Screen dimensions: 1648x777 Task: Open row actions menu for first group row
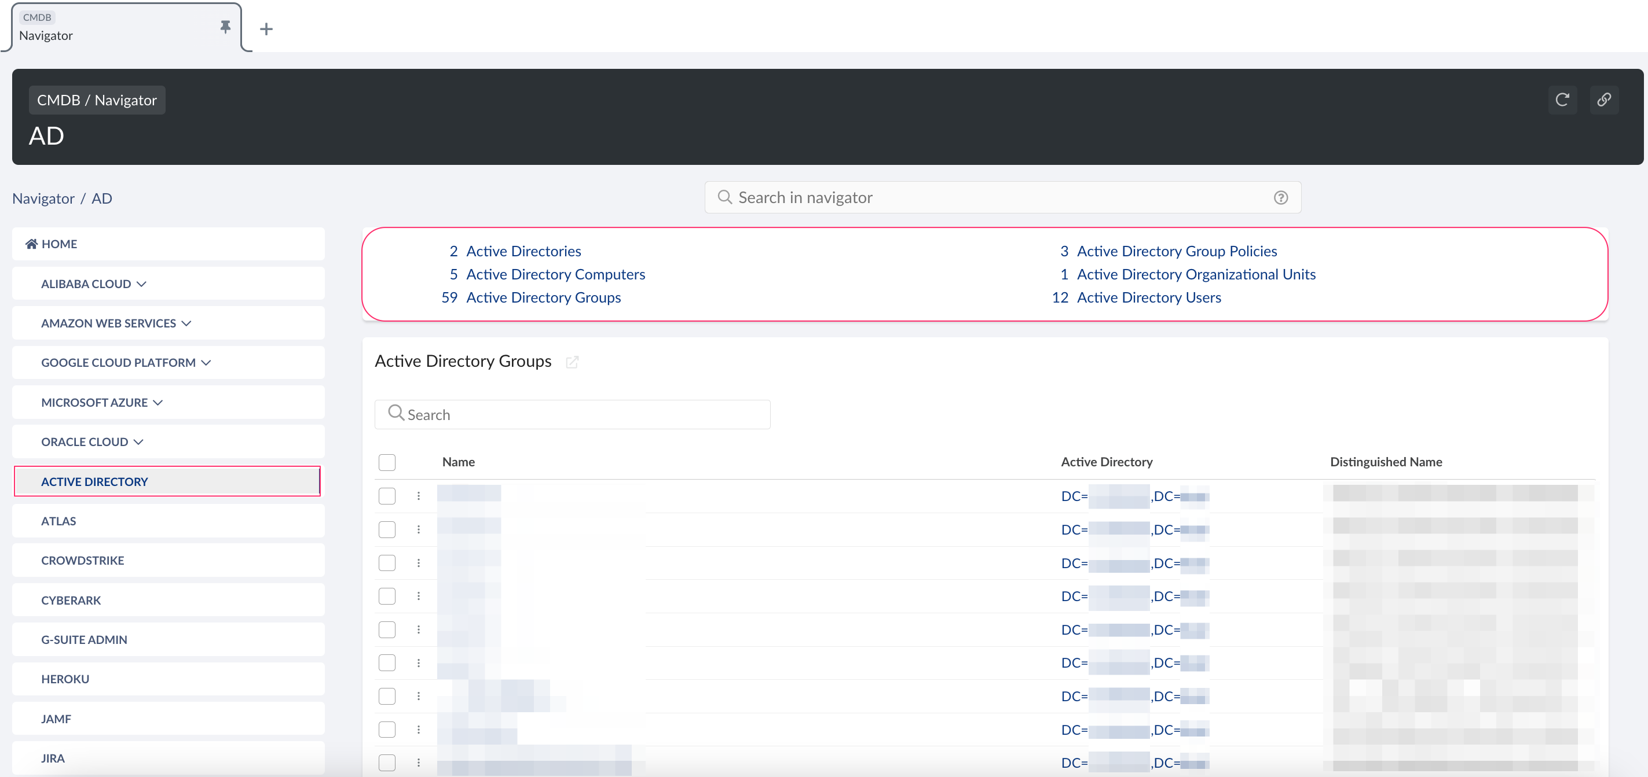point(419,496)
